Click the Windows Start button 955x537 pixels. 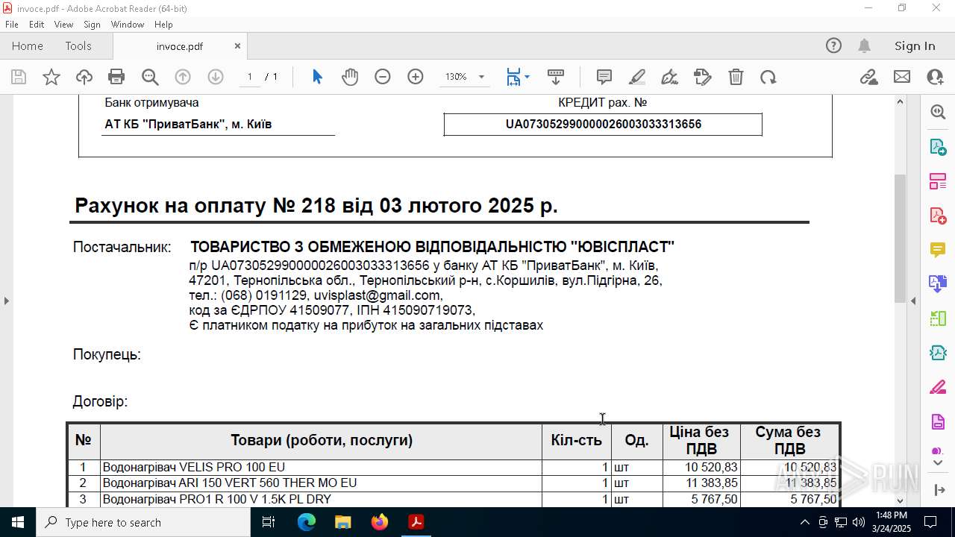[x=18, y=522]
